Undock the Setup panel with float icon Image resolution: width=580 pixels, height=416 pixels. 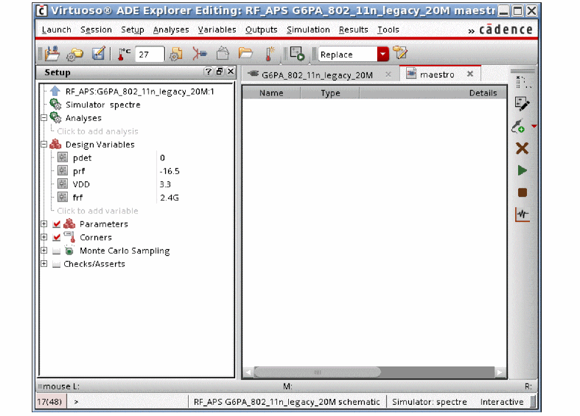[220, 71]
